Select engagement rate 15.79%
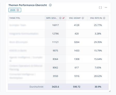Viewport: 116px width, 95px height. [x=98, y=51]
